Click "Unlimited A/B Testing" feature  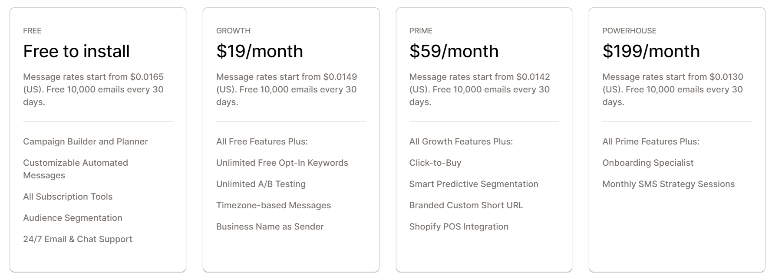[261, 184]
